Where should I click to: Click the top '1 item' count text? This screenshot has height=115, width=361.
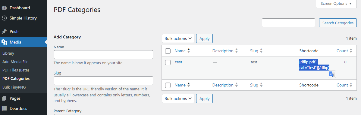(x=351, y=38)
